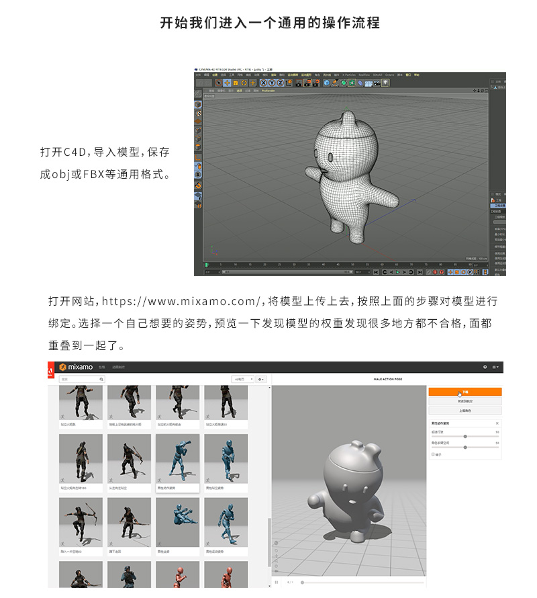This screenshot has height=598, width=537.
Task: Click the blue deformer capsule icon
Action: (360, 83)
